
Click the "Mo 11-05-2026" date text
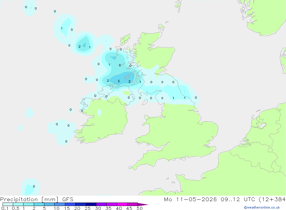(x=190, y=199)
